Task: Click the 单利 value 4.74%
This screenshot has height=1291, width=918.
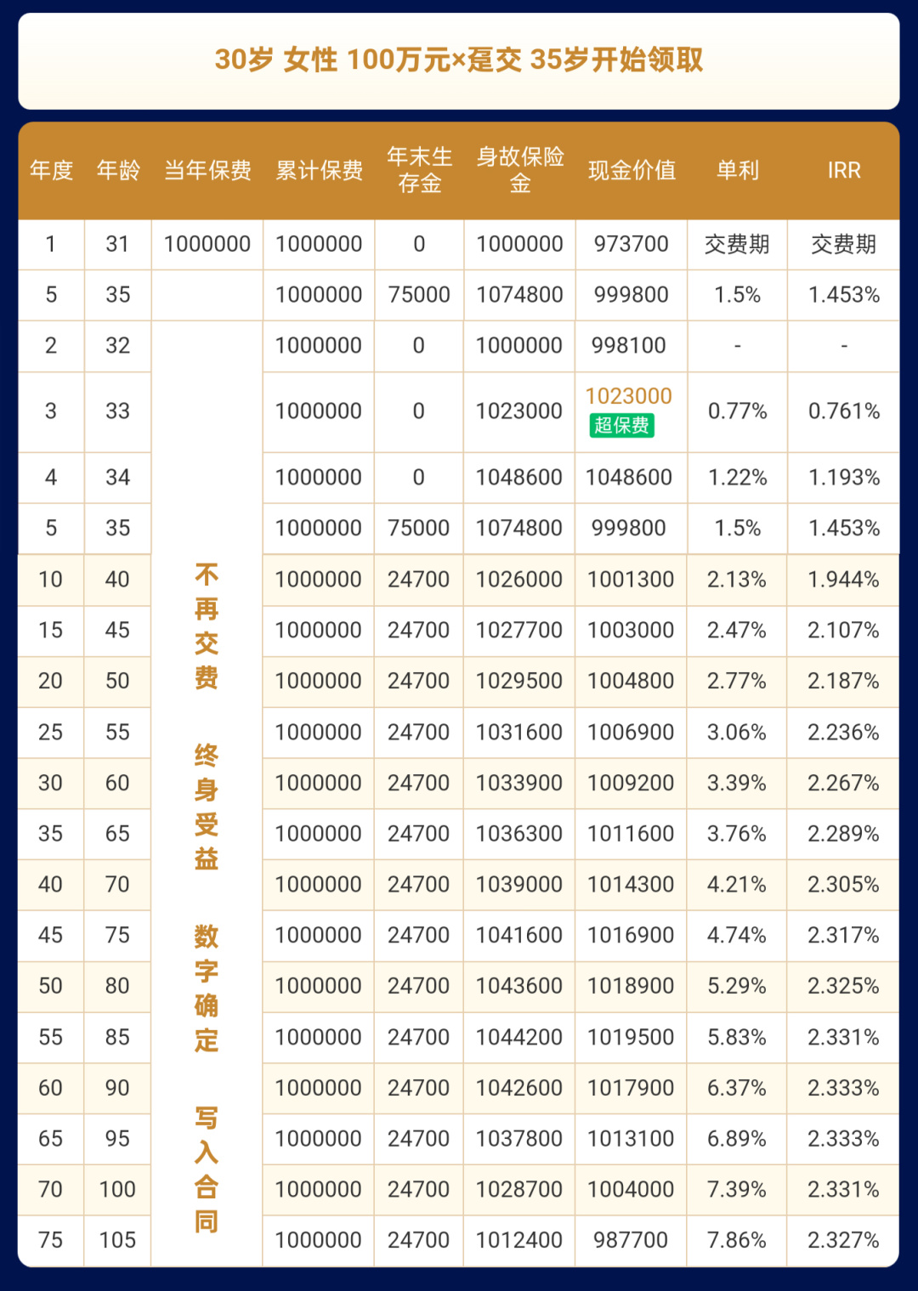Action: (737, 935)
